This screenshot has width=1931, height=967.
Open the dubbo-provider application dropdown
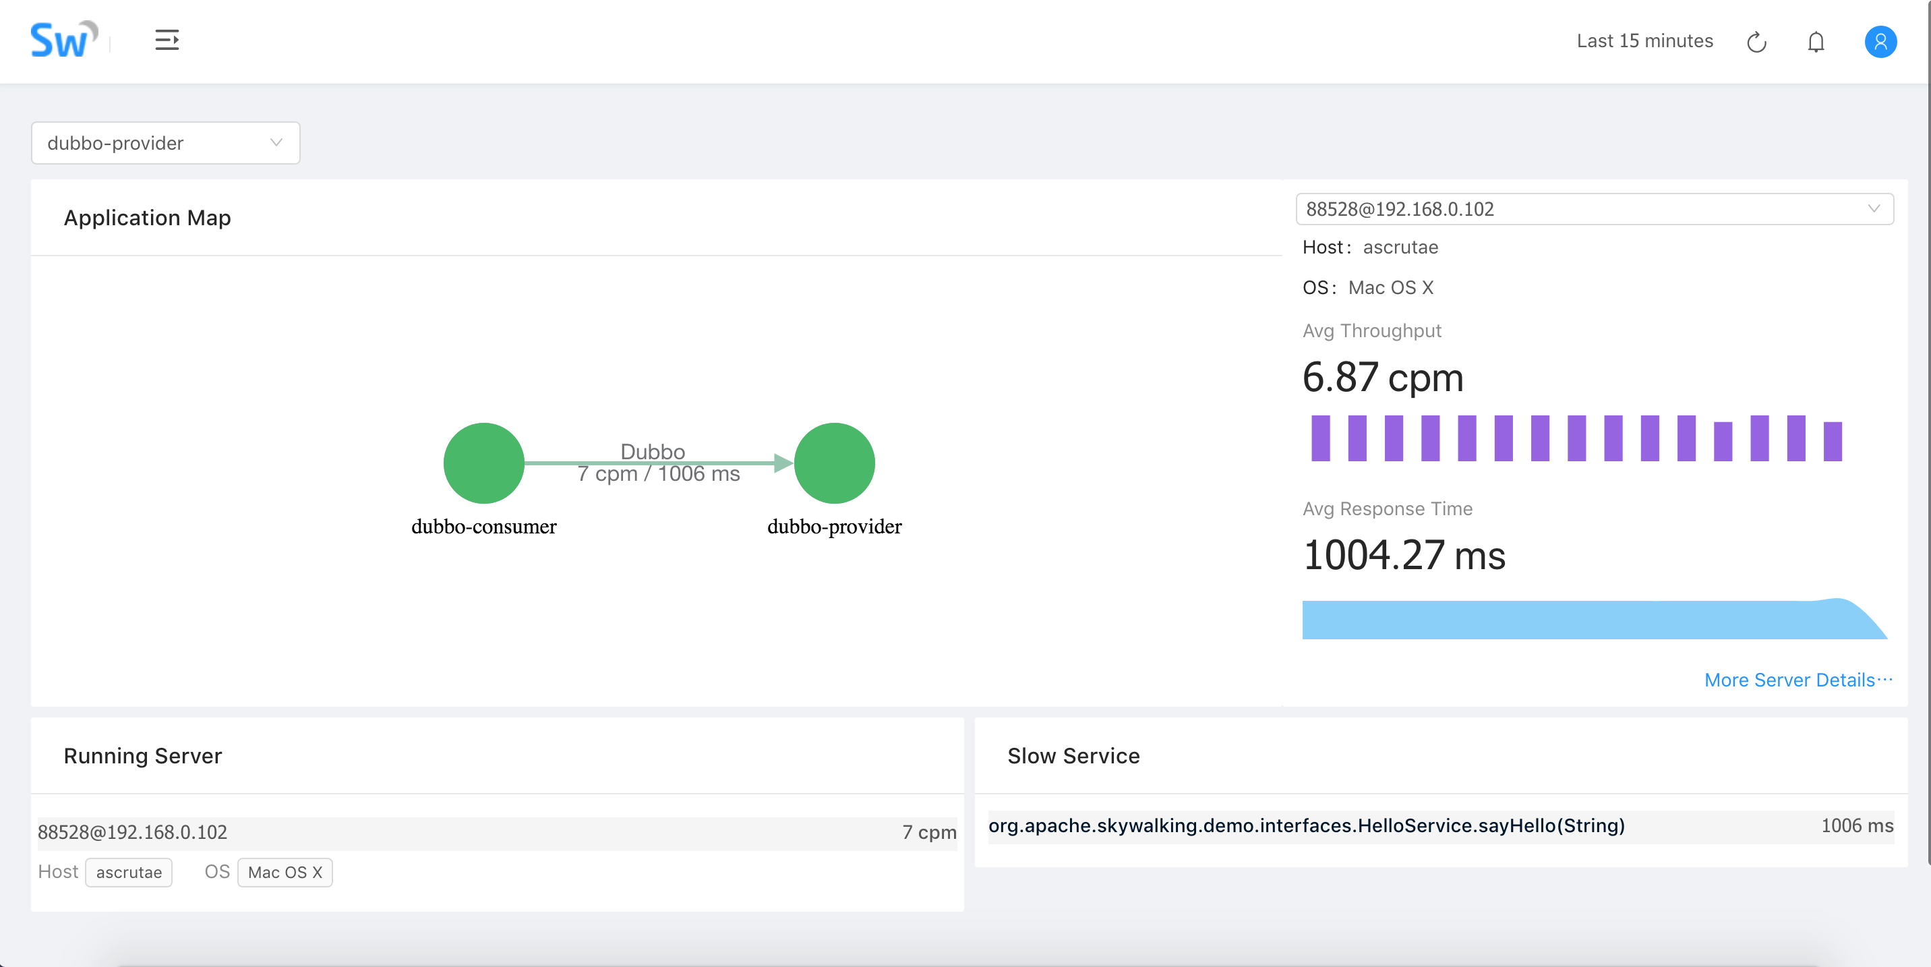click(x=165, y=142)
